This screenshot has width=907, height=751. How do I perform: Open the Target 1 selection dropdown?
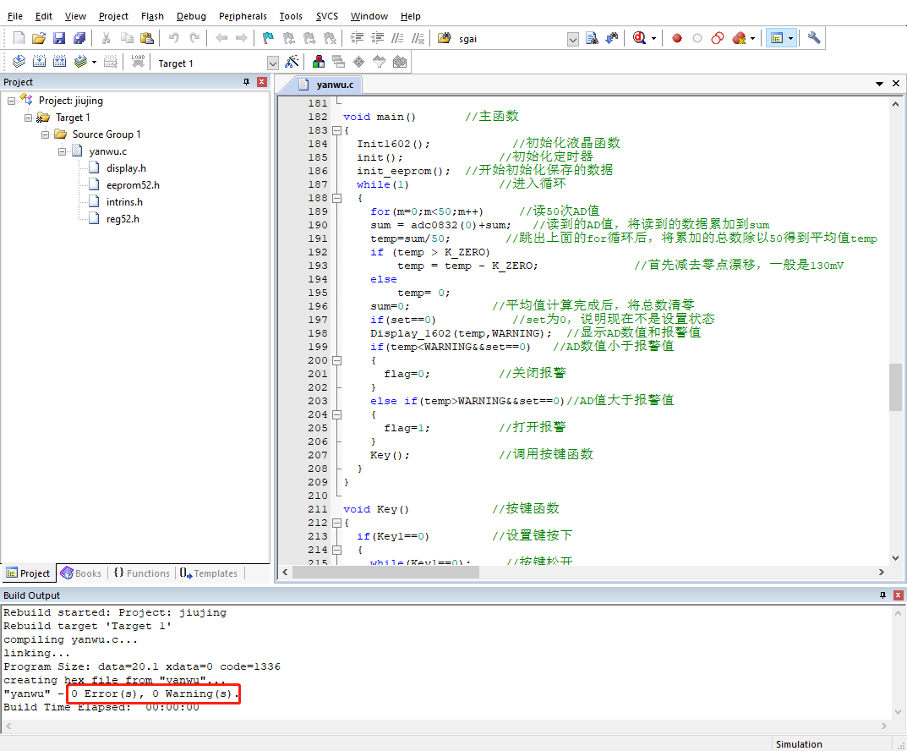click(272, 63)
